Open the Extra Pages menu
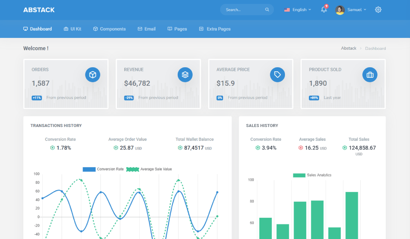410x239 pixels. point(215,29)
